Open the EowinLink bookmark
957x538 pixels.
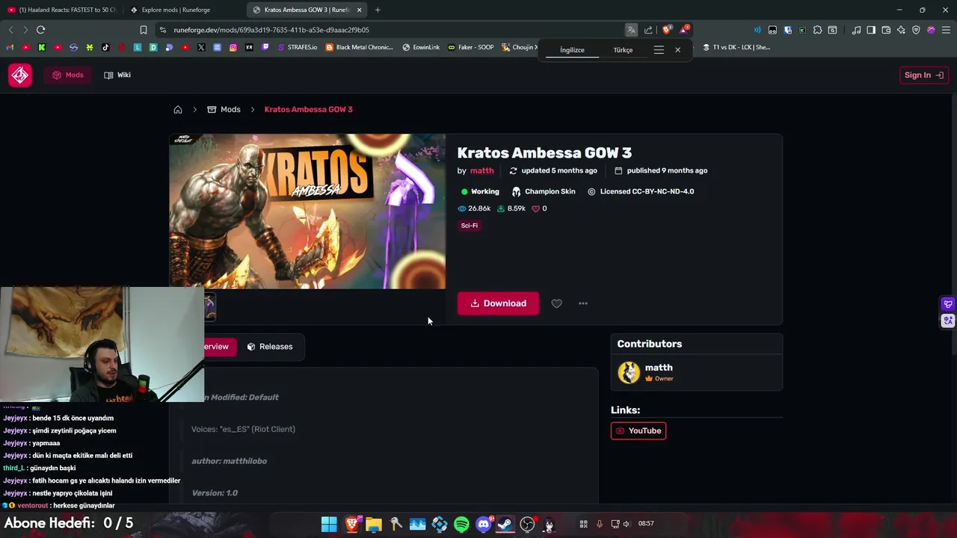tap(421, 47)
